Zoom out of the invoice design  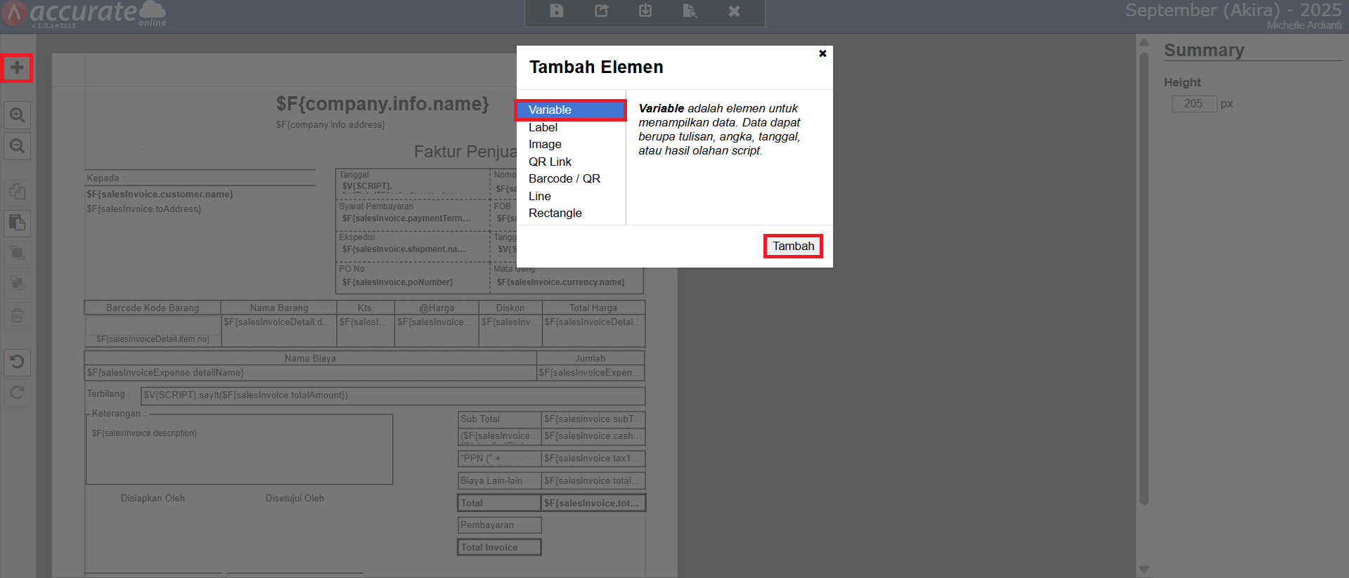tap(17, 146)
